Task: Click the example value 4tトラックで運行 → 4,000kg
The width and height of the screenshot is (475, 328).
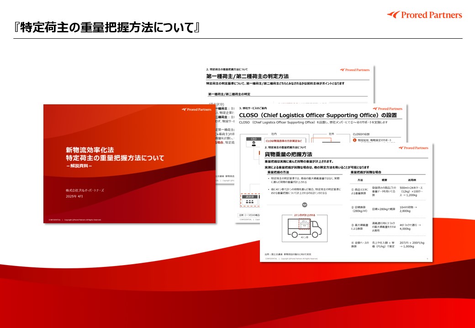Action: [x=411, y=227]
